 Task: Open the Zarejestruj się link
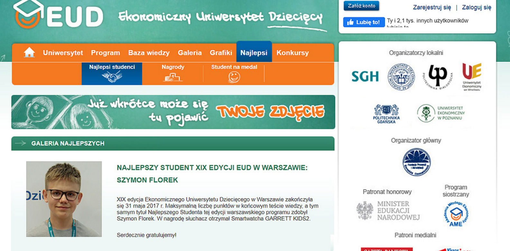coord(432,7)
